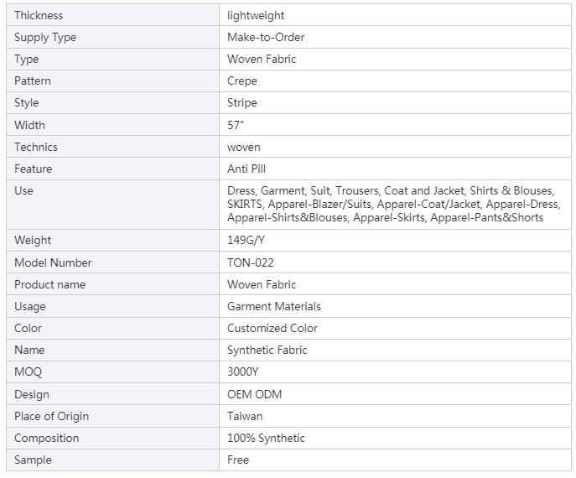Click the 'Free' Sample value
The image size is (576, 478).
(238, 460)
